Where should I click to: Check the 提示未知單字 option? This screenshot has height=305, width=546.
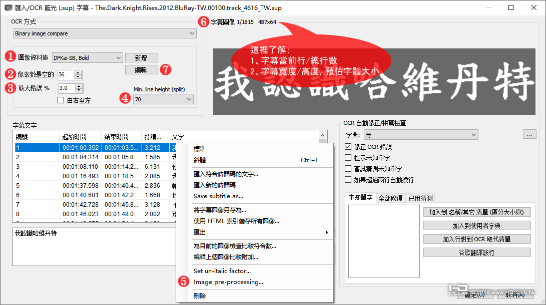point(348,157)
